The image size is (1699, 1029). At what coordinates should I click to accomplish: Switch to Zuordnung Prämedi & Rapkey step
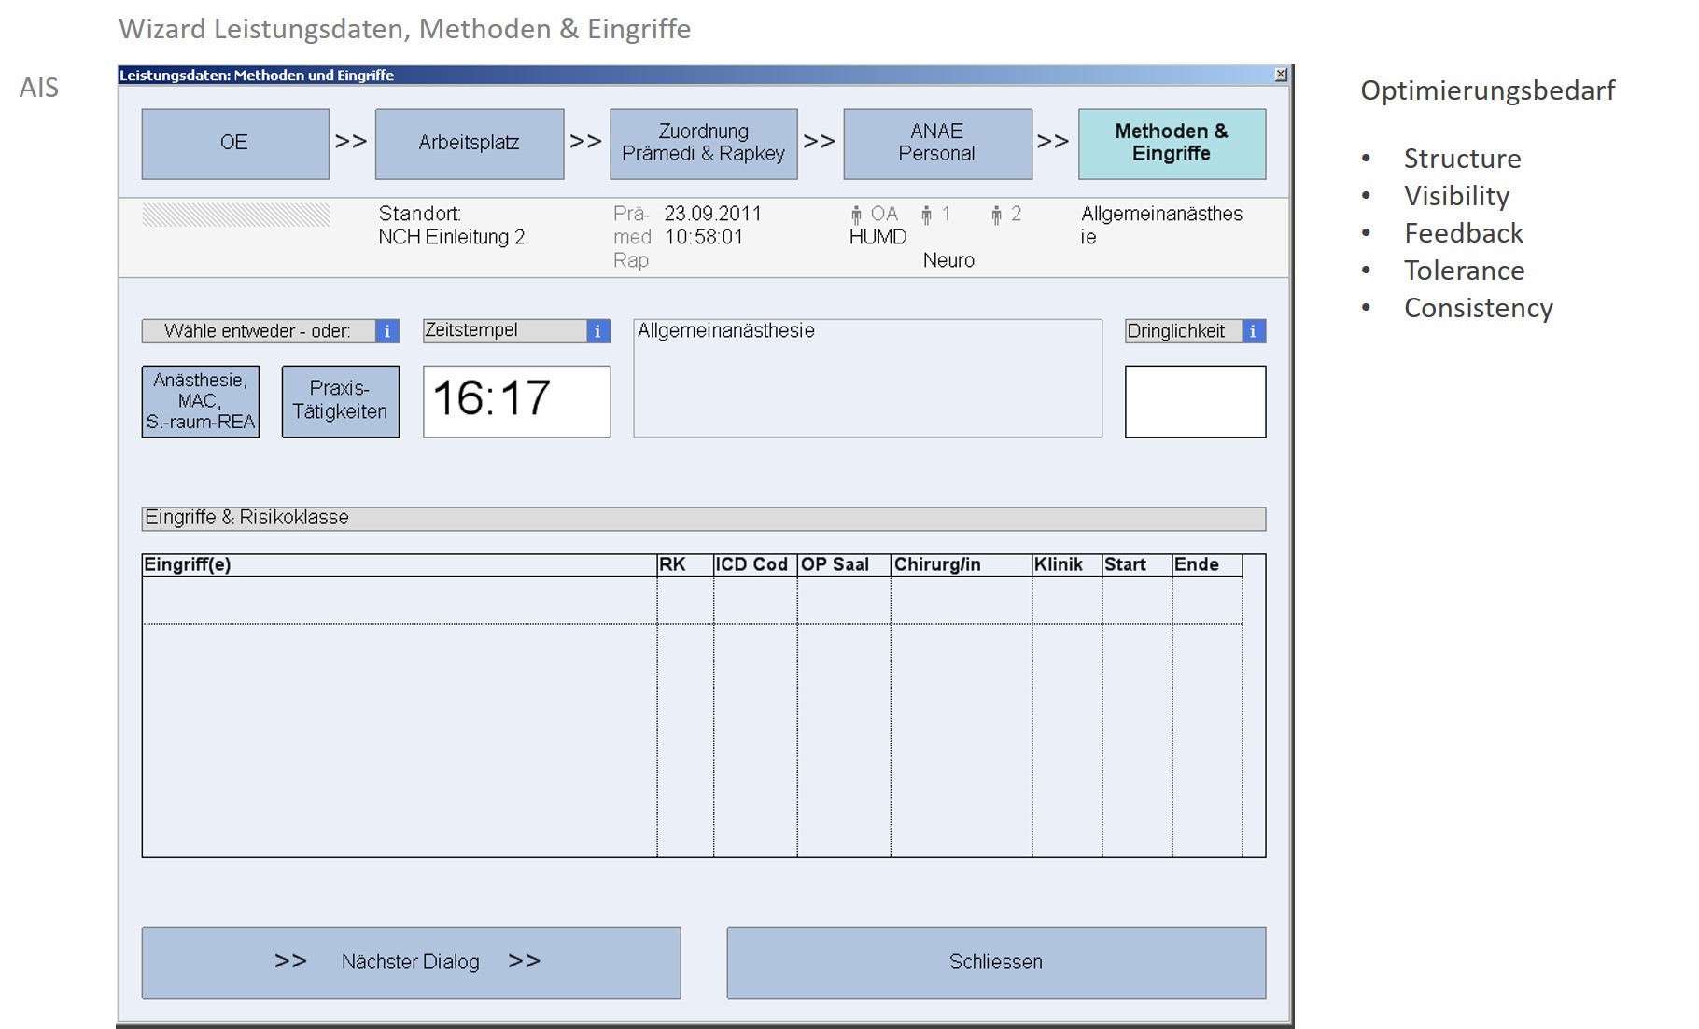703,144
